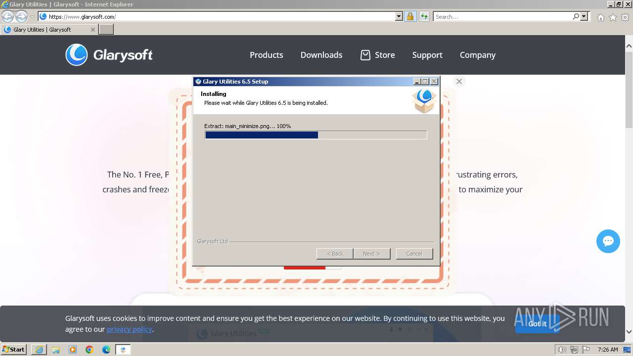Viewport: 633px width, 356px height.
Task: Open the Windows Start menu
Action: tap(14, 349)
